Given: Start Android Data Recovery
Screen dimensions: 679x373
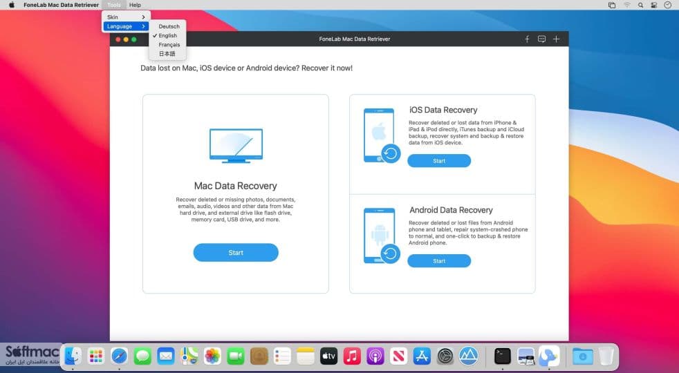Looking at the screenshot, I should click(x=439, y=261).
